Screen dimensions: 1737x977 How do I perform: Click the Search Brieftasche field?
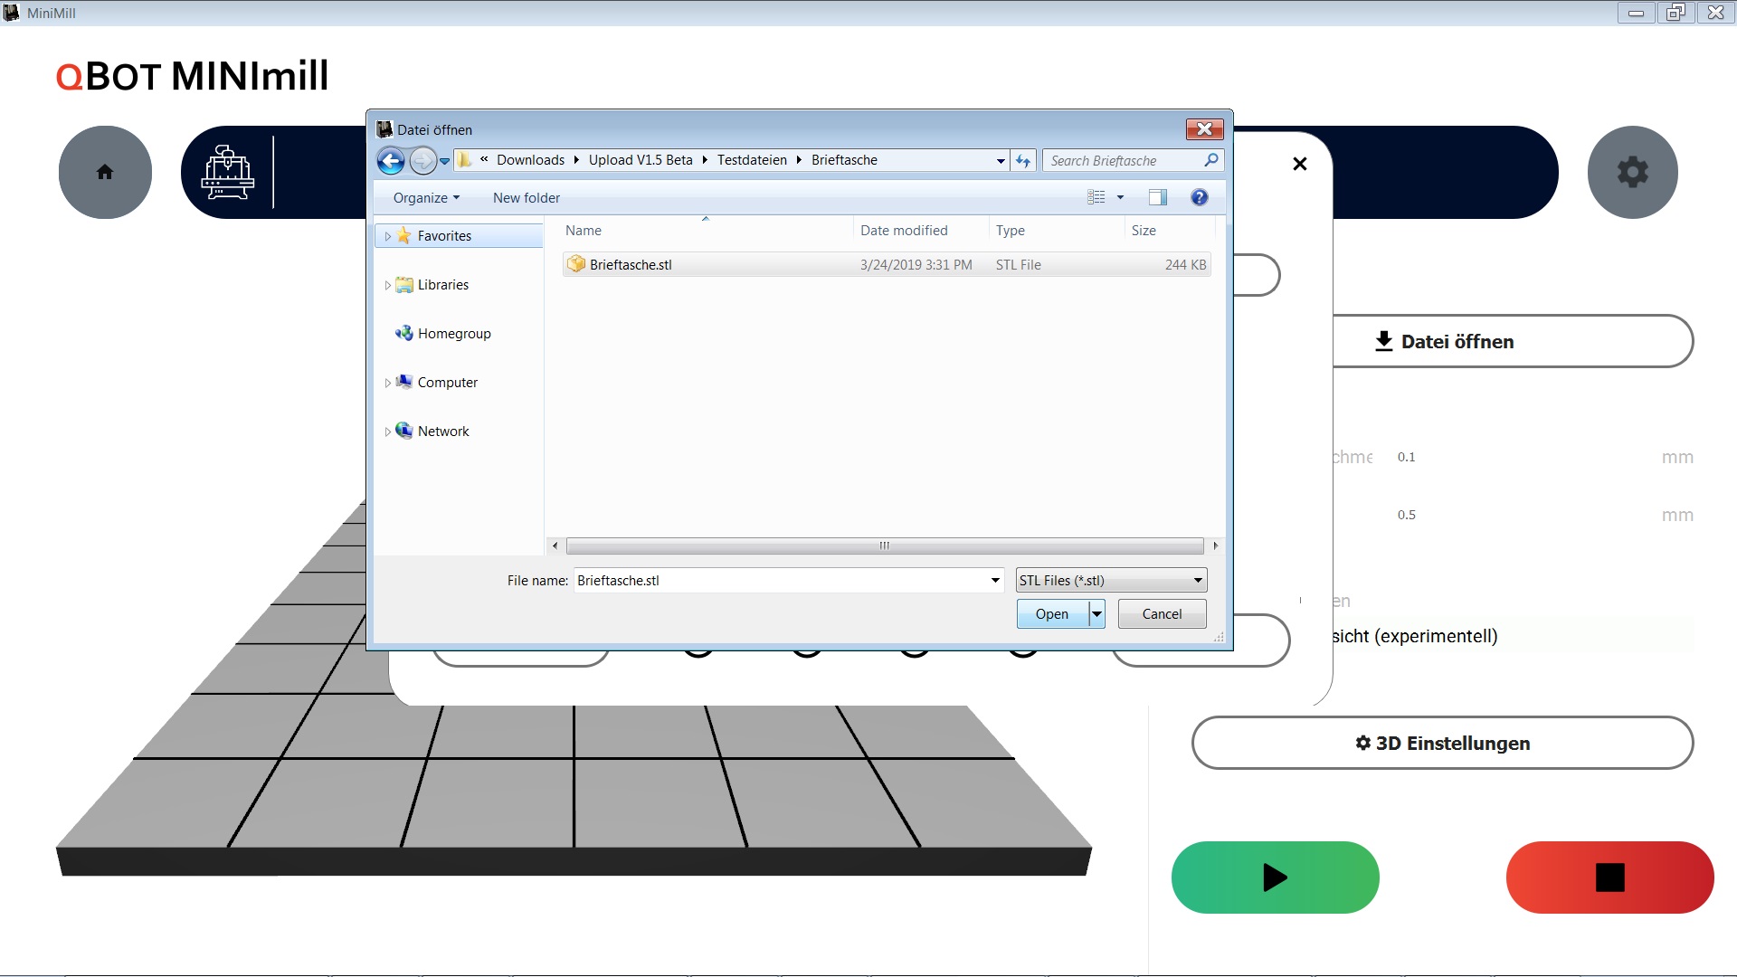point(1124,161)
